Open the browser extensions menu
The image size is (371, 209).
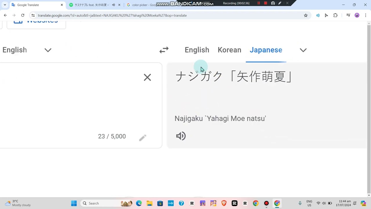335,15
